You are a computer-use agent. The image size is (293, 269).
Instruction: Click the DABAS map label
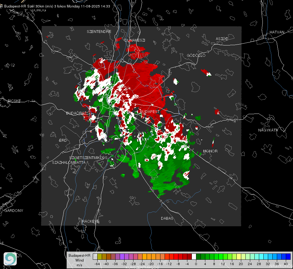[x=167, y=218]
